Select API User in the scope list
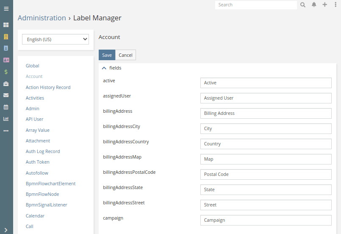The height and width of the screenshot is (234, 341). tap(34, 119)
